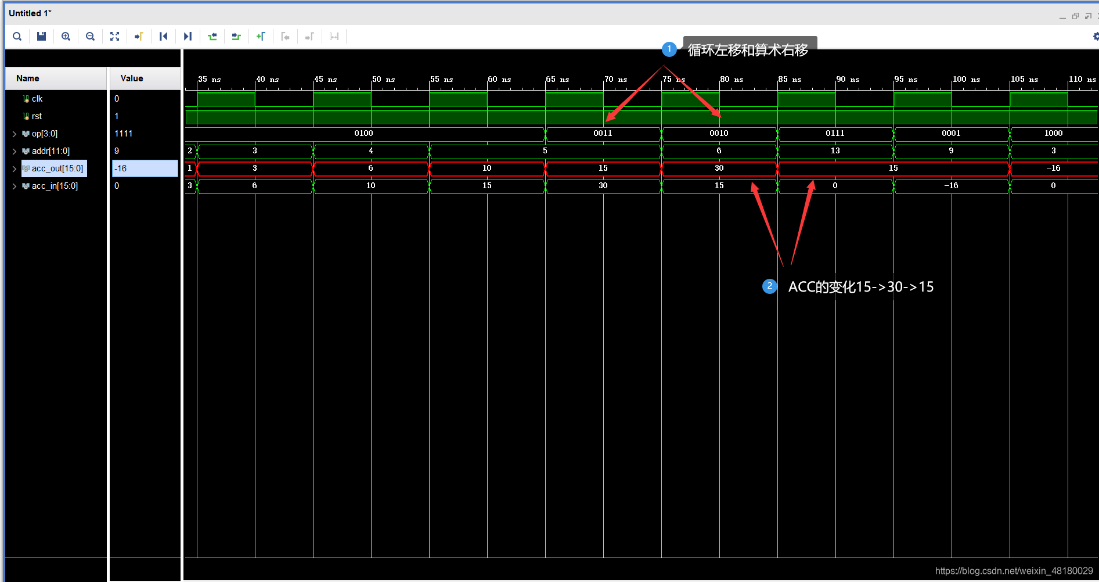Click the addr[11:0] bus icon
Image resolution: width=1099 pixels, height=582 pixels.
26,151
